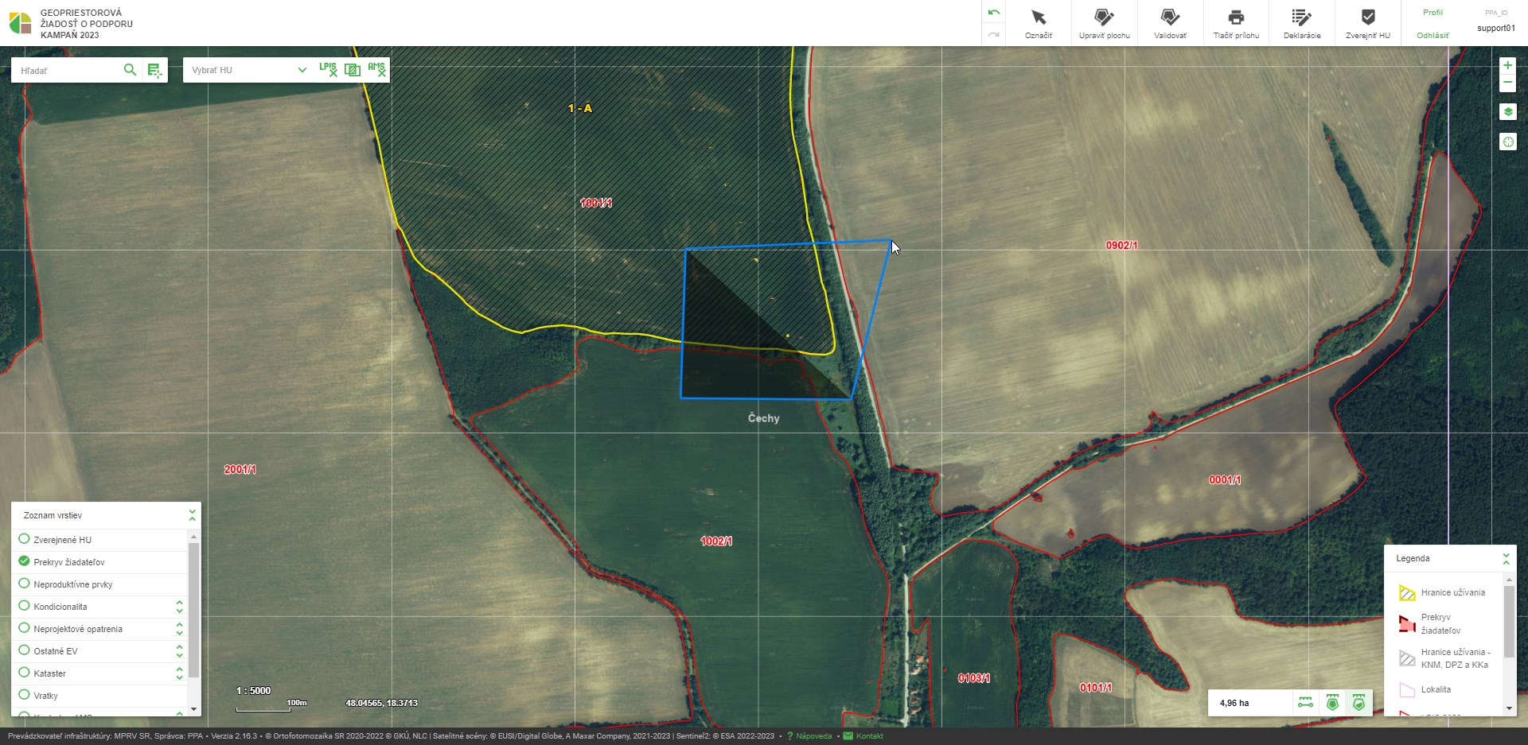Open the Upraviť plochu tool
Viewport: 1528px width, 745px height.
1104,23
